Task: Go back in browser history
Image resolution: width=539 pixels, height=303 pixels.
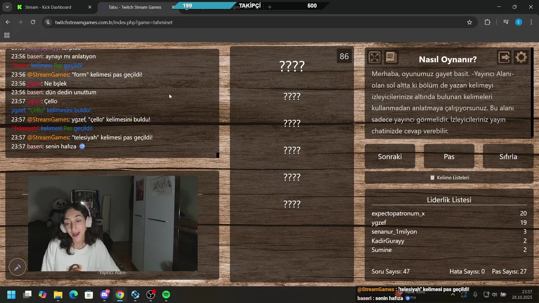Action: click(8, 22)
